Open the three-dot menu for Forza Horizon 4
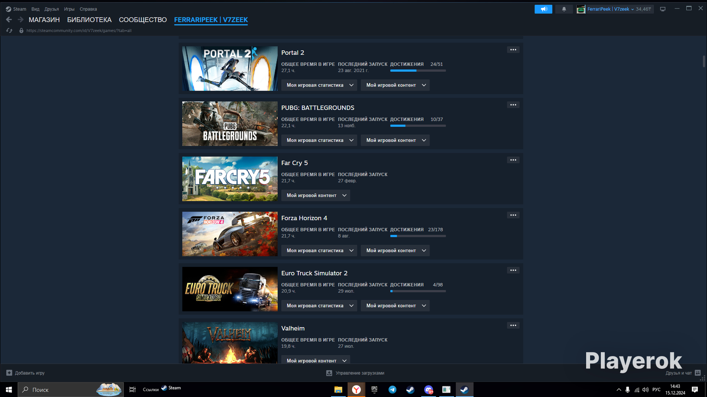The height and width of the screenshot is (397, 707). click(513, 215)
